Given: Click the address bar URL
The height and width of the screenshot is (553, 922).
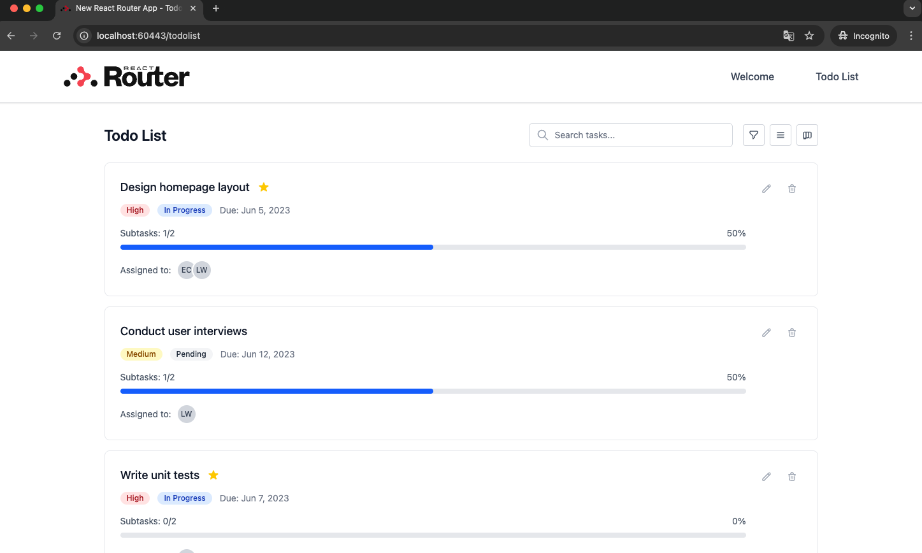Looking at the screenshot, I should click(x=148, y=36).
